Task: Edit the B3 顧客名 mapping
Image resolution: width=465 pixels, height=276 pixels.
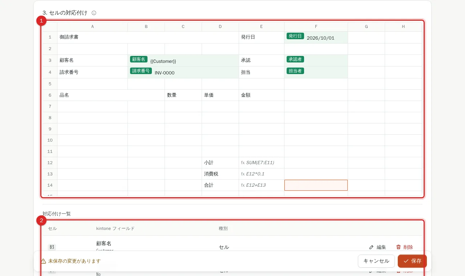Action: click(377, 247)
